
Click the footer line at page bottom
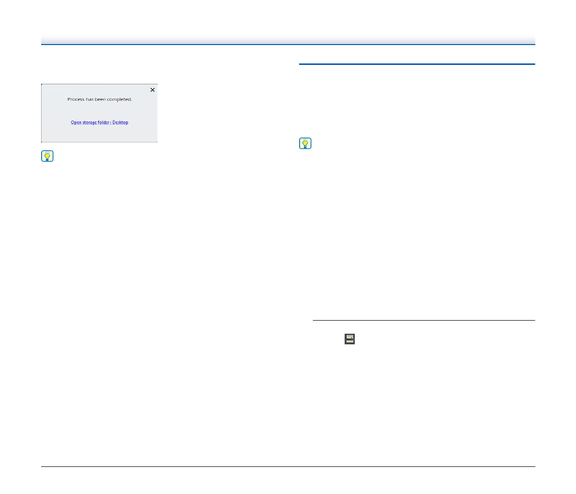pyautogui.click(x=288, y=467)
